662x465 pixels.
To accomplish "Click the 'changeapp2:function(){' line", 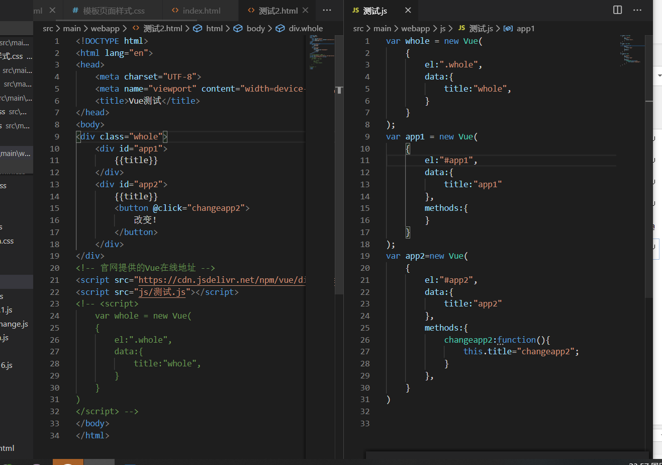I will [x=497, y=340].
